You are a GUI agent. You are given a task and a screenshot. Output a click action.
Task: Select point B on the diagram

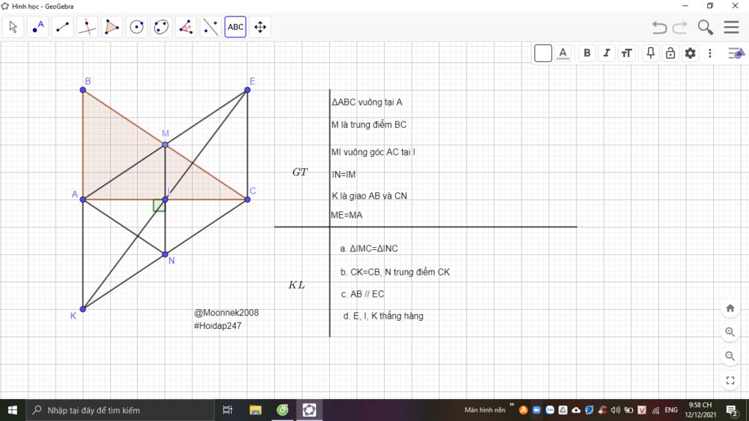83,90
